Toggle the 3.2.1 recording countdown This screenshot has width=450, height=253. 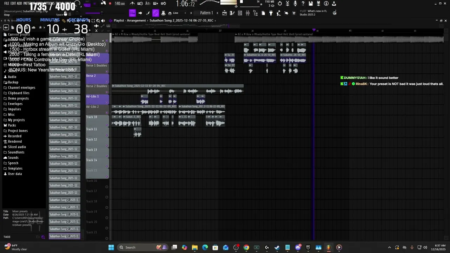click(147, 4)
